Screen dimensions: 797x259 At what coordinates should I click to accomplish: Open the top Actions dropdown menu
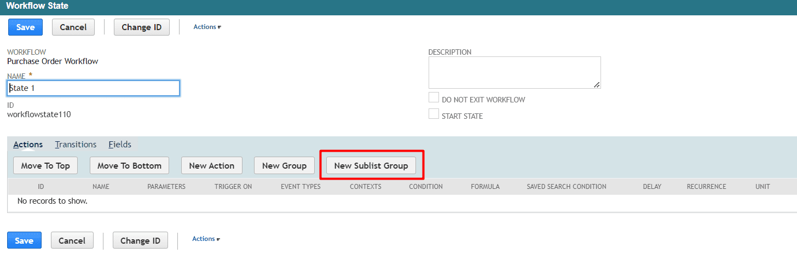point(207,27)
